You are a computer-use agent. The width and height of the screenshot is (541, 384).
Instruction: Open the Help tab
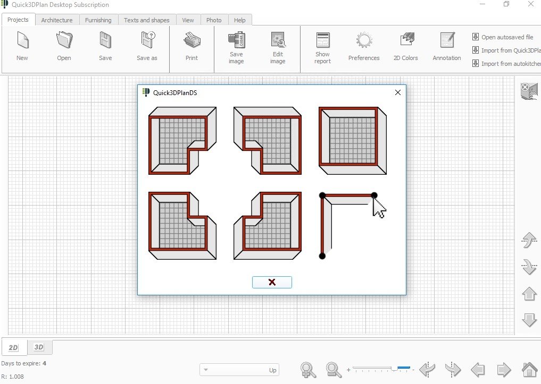[240, 20]
